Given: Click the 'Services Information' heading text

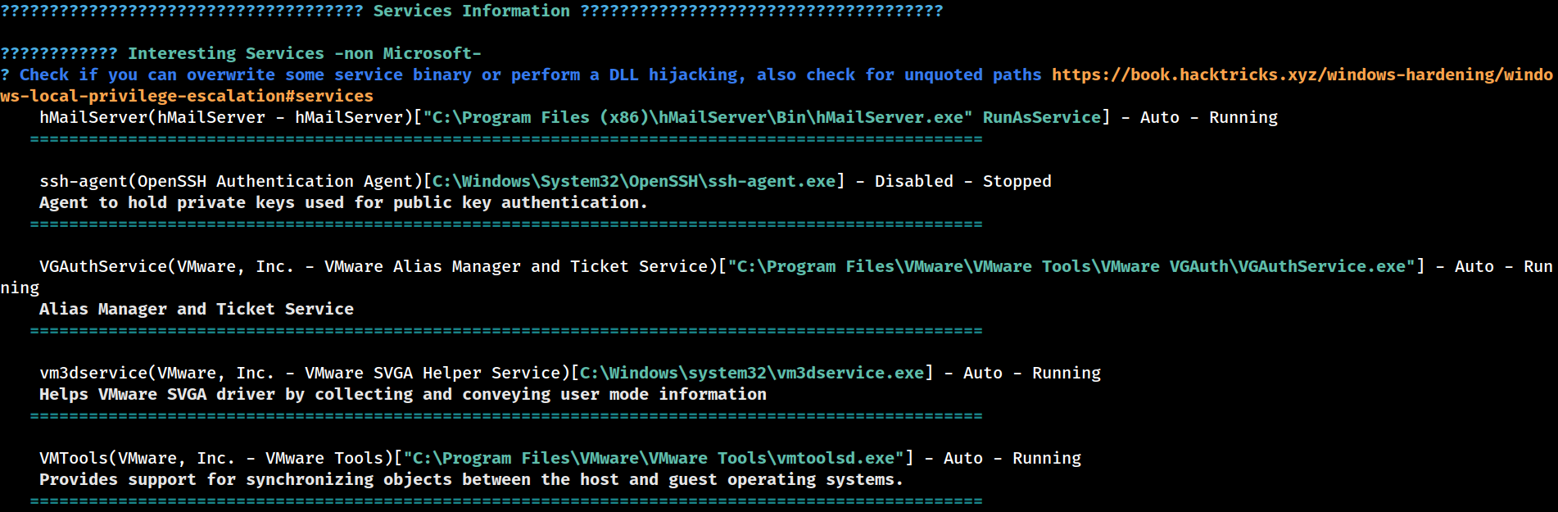Looking at the screenshot, I should [x=472, y=11].
